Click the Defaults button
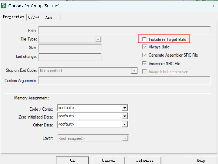218x164 pixels. (144, 160)
